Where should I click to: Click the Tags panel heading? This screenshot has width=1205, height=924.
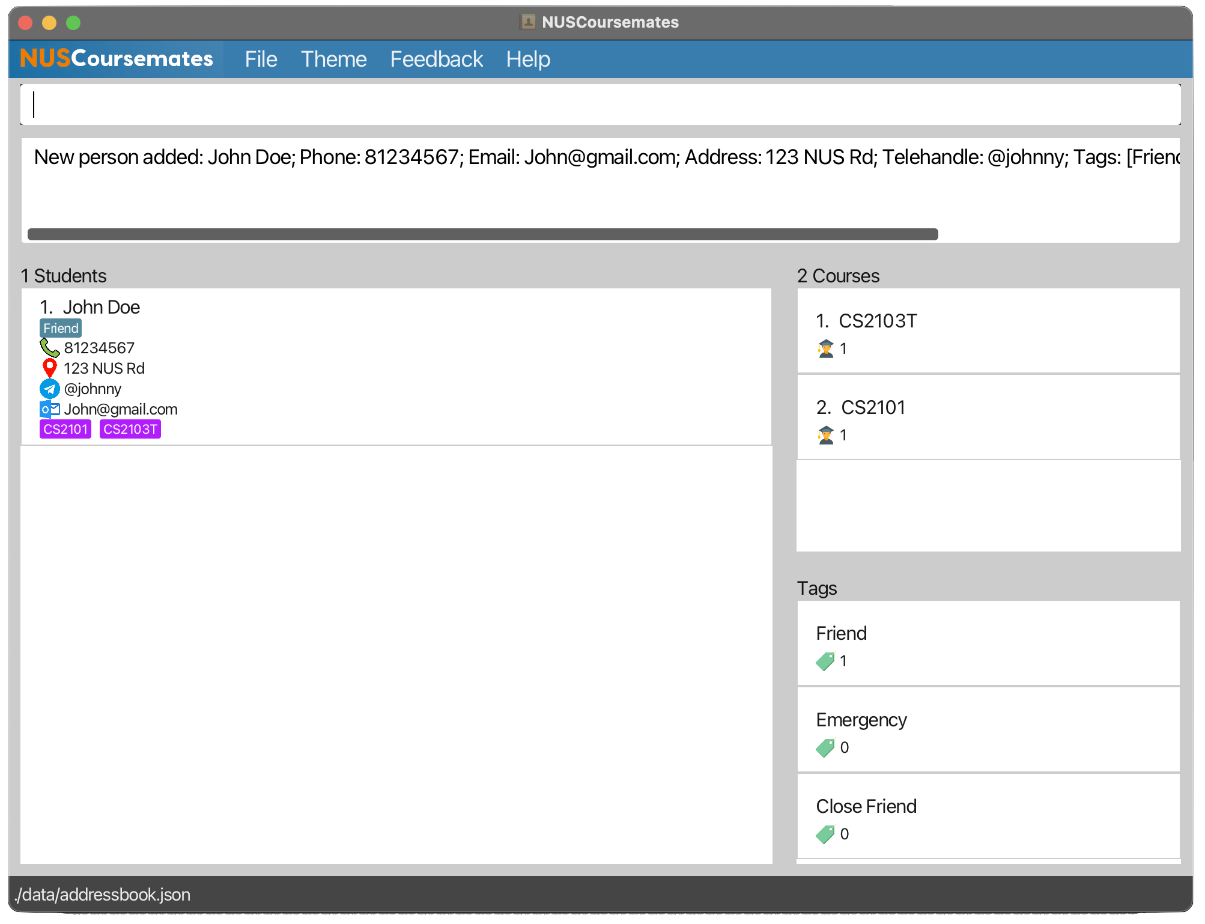click(x=817, y=588)
